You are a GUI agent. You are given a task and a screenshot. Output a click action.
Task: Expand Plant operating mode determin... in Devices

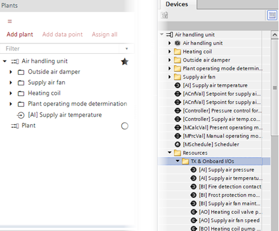[170, 69]
